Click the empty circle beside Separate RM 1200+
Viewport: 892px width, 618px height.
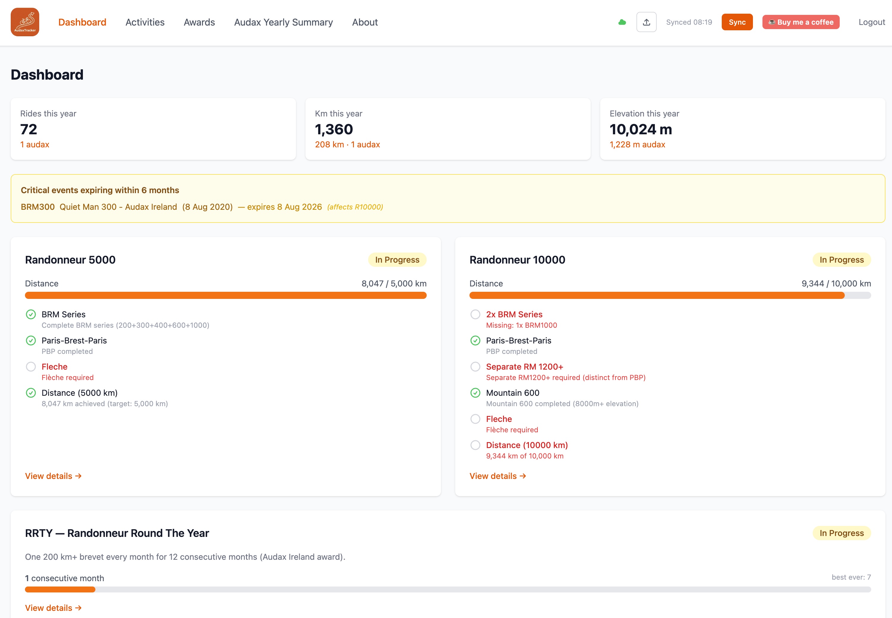pyautogui.click(x=475, y=367)
